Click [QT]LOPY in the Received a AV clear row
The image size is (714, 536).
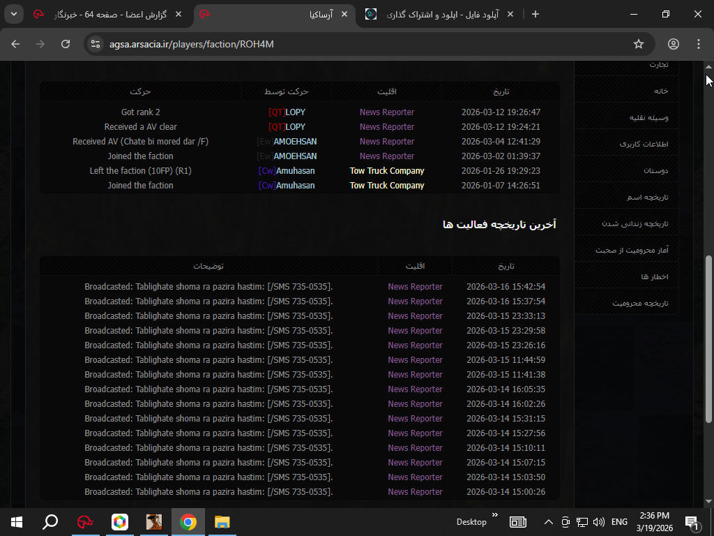287,127
